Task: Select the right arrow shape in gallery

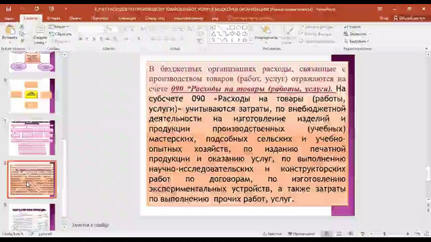Action: click(232, 34)
